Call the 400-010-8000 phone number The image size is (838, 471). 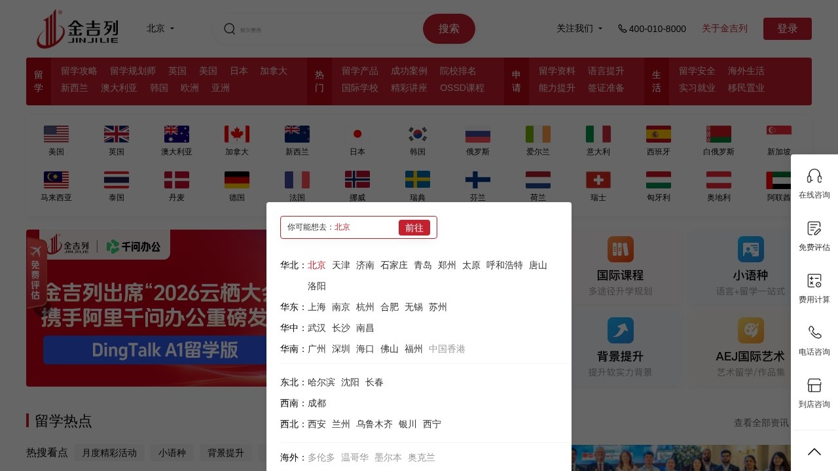pyautogui.click(x=652, y=29)
